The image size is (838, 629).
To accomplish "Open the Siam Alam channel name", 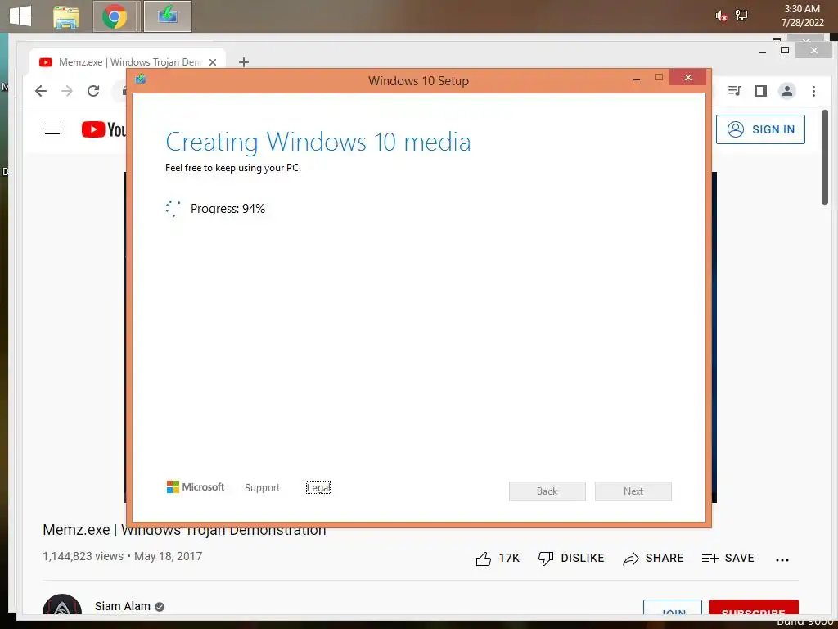I will point(123,606).
